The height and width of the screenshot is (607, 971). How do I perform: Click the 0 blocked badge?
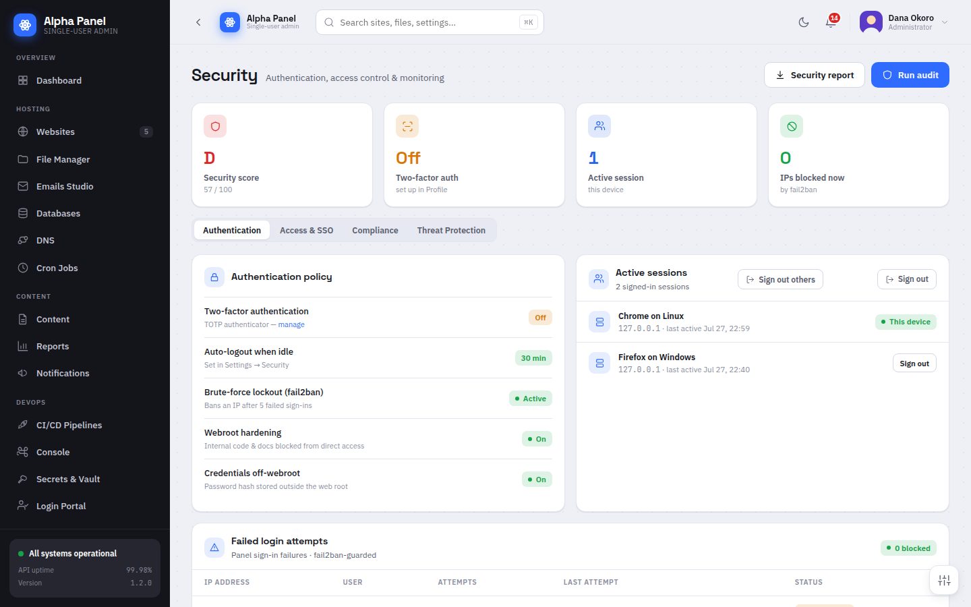[908, 548]
